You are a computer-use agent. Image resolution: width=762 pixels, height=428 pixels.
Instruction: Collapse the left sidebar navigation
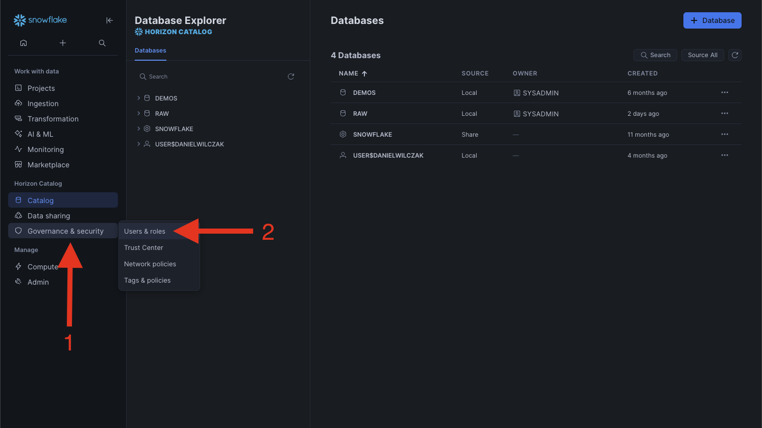pyautogui.click(x=109, y=20)
